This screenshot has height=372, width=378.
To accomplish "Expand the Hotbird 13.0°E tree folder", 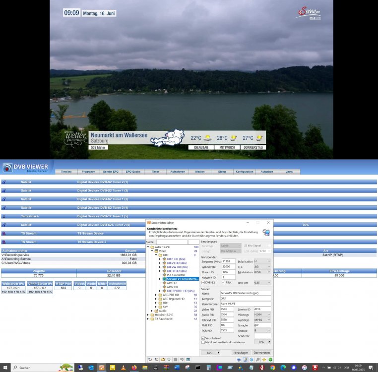I will [x=149, y=314].
